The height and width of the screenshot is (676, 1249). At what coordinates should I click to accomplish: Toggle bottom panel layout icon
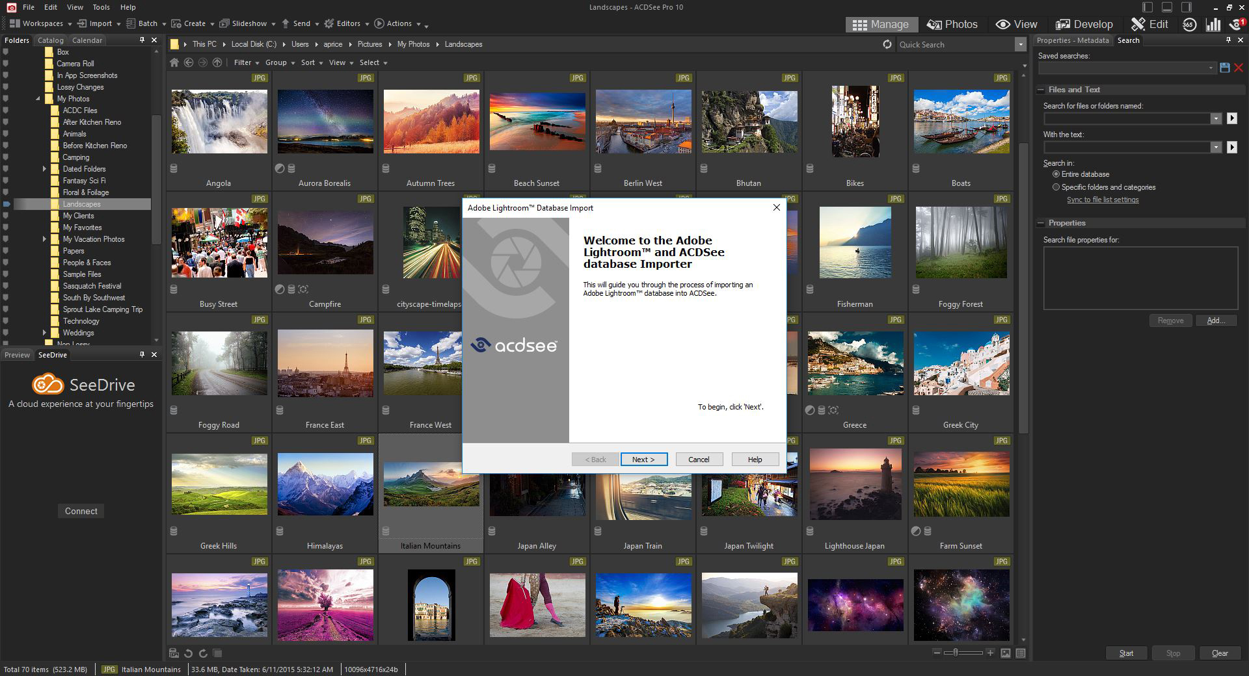(1167, 7)
